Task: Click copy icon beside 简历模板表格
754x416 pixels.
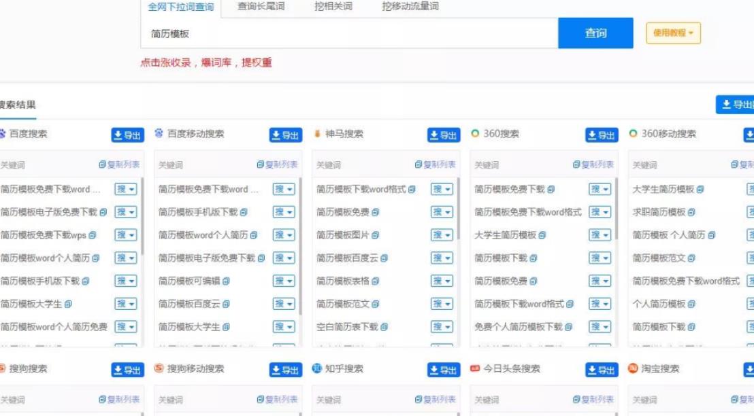Action: (x=375, y=281)
